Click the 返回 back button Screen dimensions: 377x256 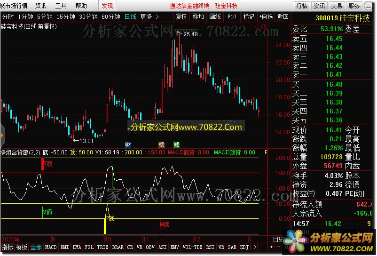[283, 17]
